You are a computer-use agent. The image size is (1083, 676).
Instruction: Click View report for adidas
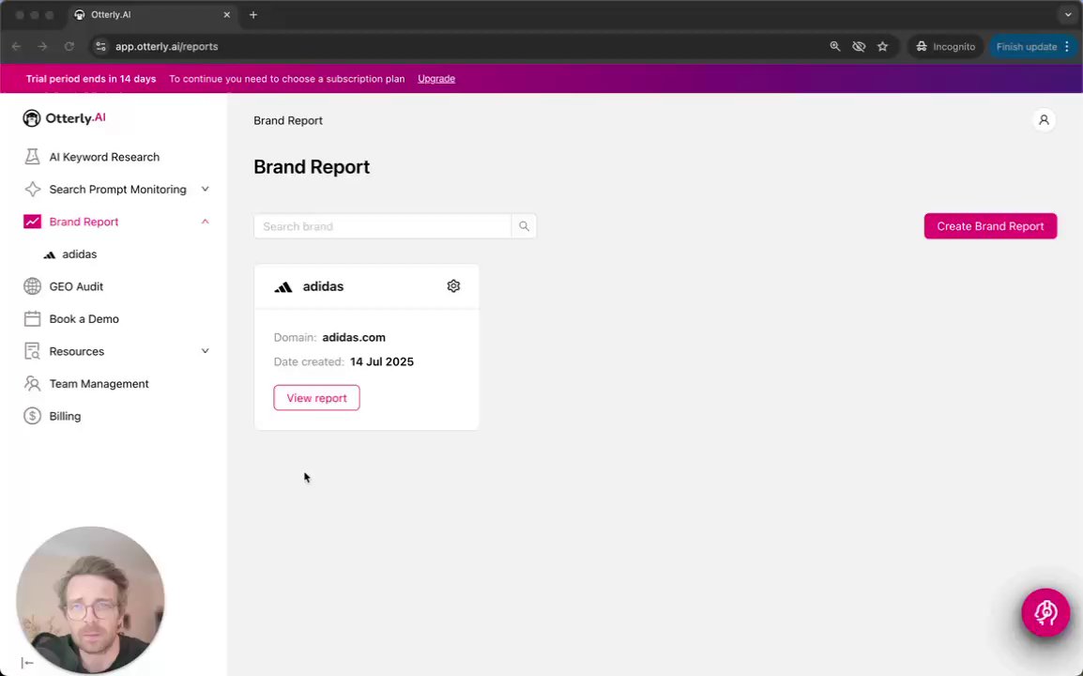316,397
